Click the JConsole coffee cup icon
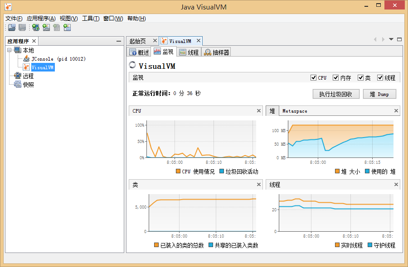Screen dimensions: 408x267 click(26, 59)
